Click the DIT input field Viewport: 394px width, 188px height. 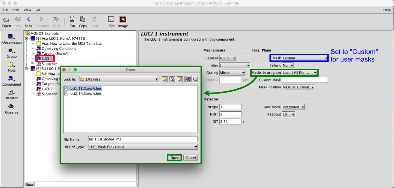click(230, 122)
